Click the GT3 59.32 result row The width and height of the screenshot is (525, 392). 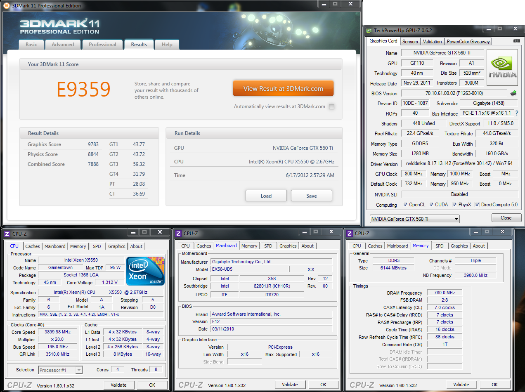tap(128, 164)
